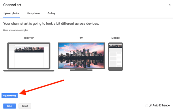Click the TV label
Image resolution: width=173 pixels, height=112 pixels.
click(x=81, y=38)
